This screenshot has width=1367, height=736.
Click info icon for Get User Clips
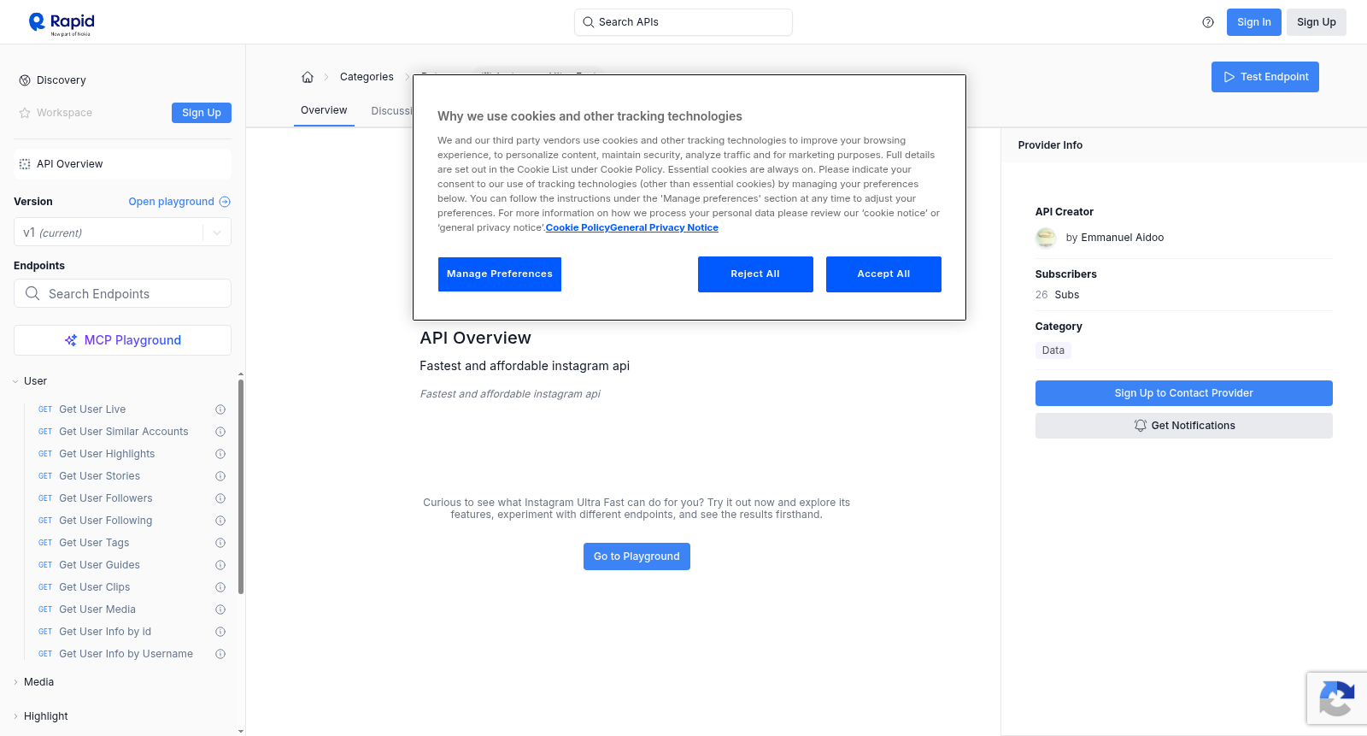[x=220, y=587]
